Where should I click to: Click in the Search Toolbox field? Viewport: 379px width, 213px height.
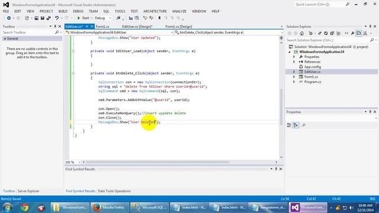pyautogui.click(x=28, y=33)
